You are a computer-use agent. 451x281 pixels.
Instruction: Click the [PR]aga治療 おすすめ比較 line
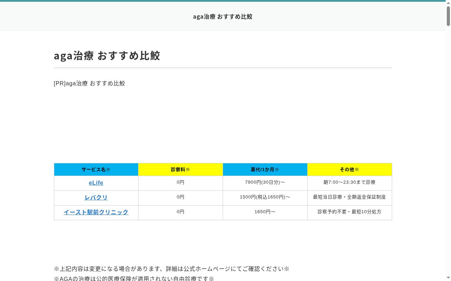tap(89, 83)
